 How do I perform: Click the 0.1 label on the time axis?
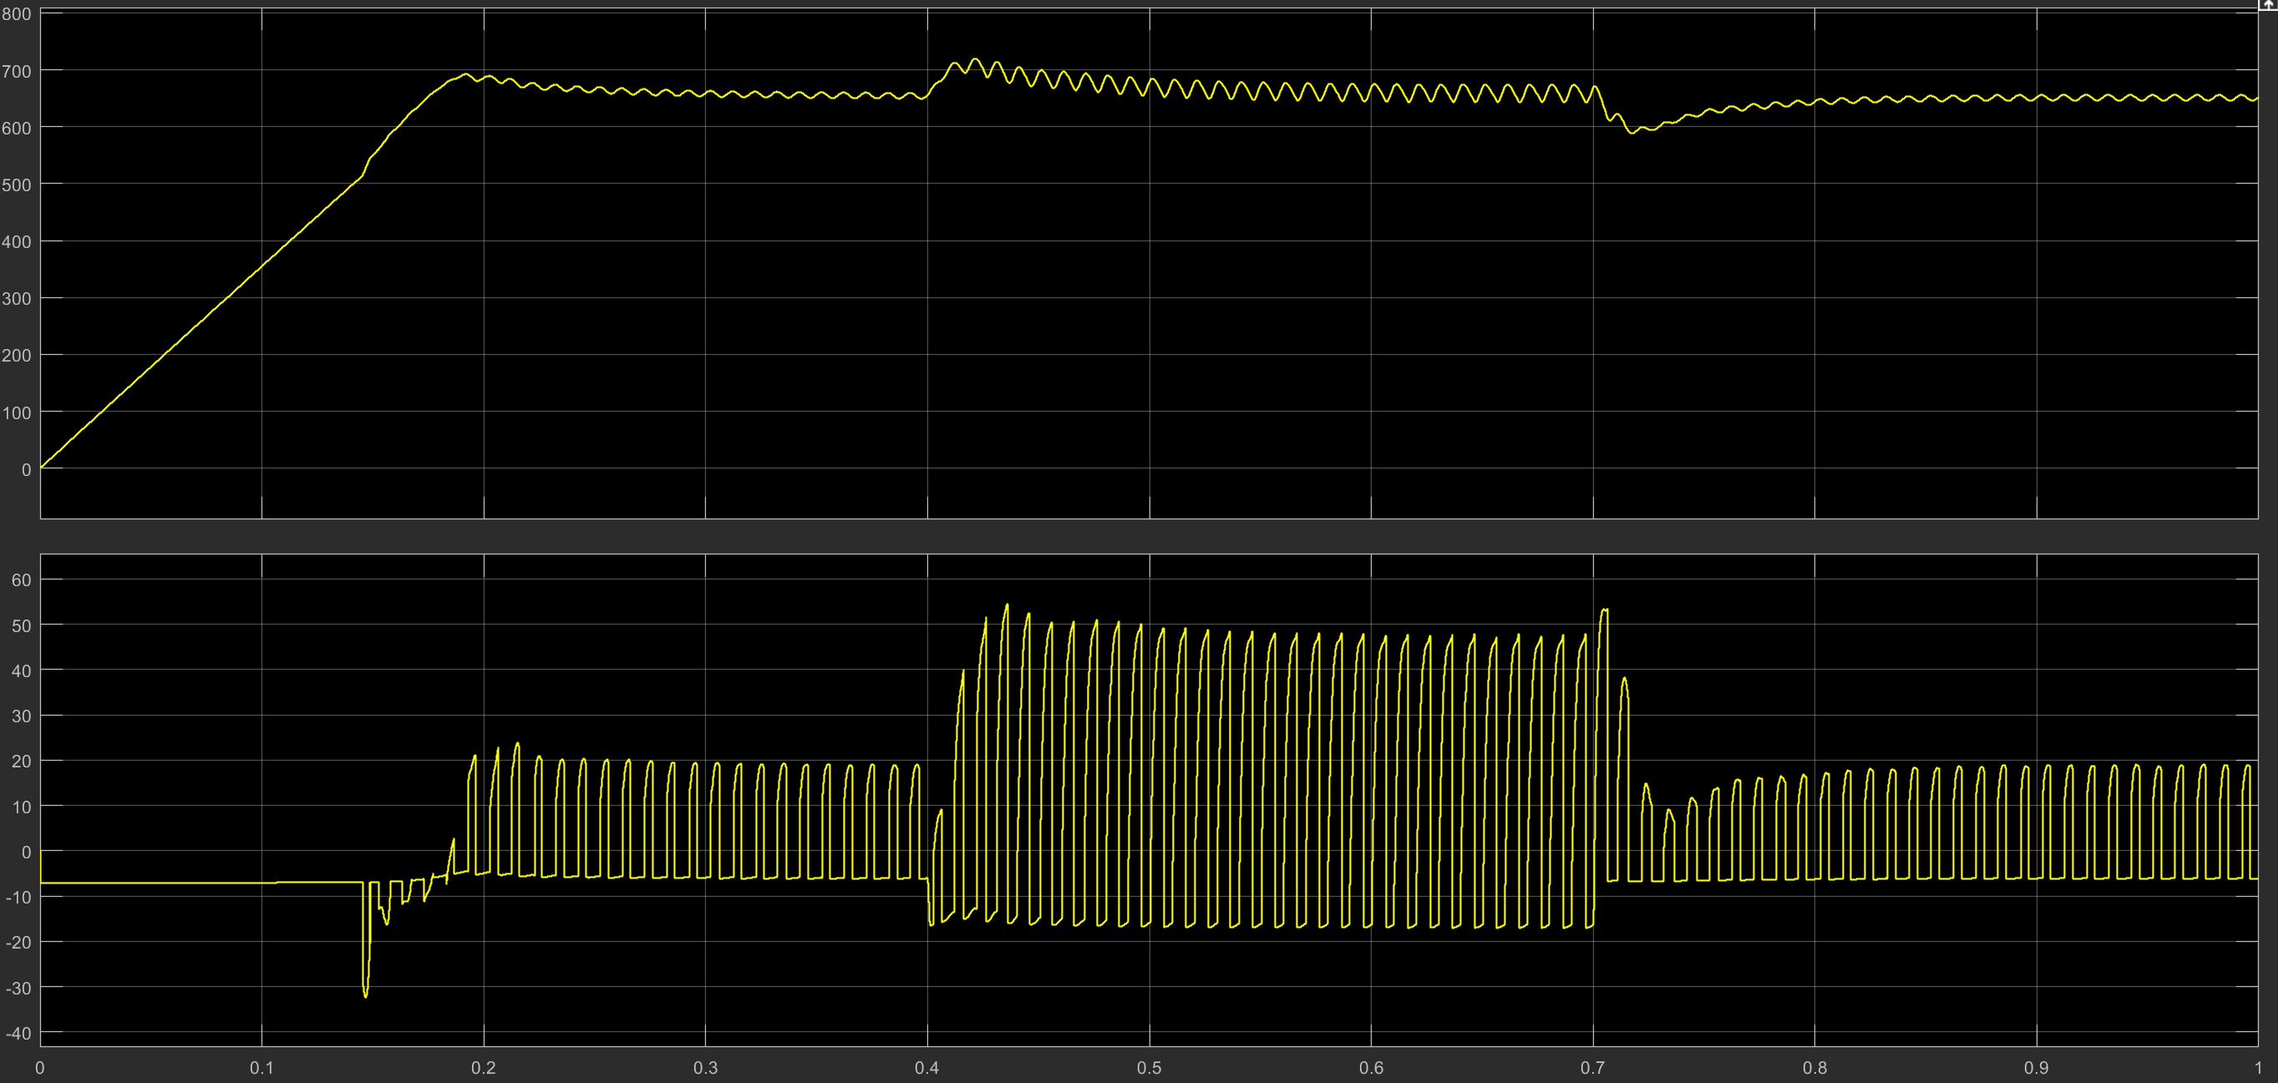261,1068
